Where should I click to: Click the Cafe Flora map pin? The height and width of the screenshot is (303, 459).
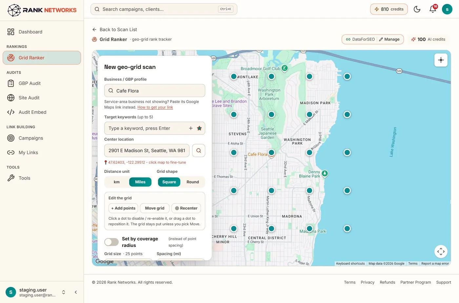pyautogui.click(x=271, y=153)
